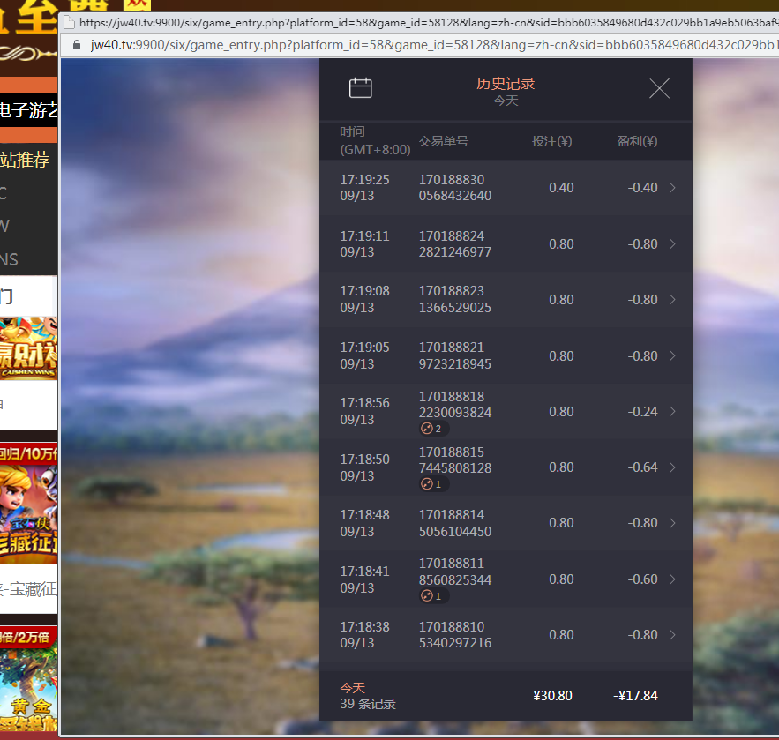The height and width of the screenshot is (740, 779).
Task: Click the ¥30.80 total bet amount
Action: (552, 695)
